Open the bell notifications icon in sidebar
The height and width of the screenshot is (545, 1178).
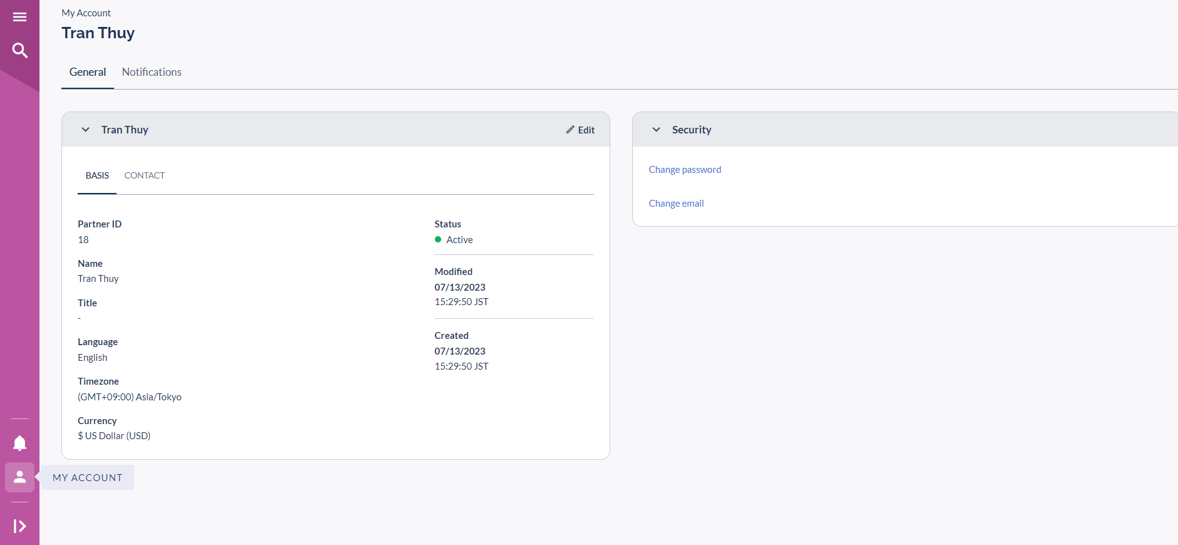click(x=19, y=444)
